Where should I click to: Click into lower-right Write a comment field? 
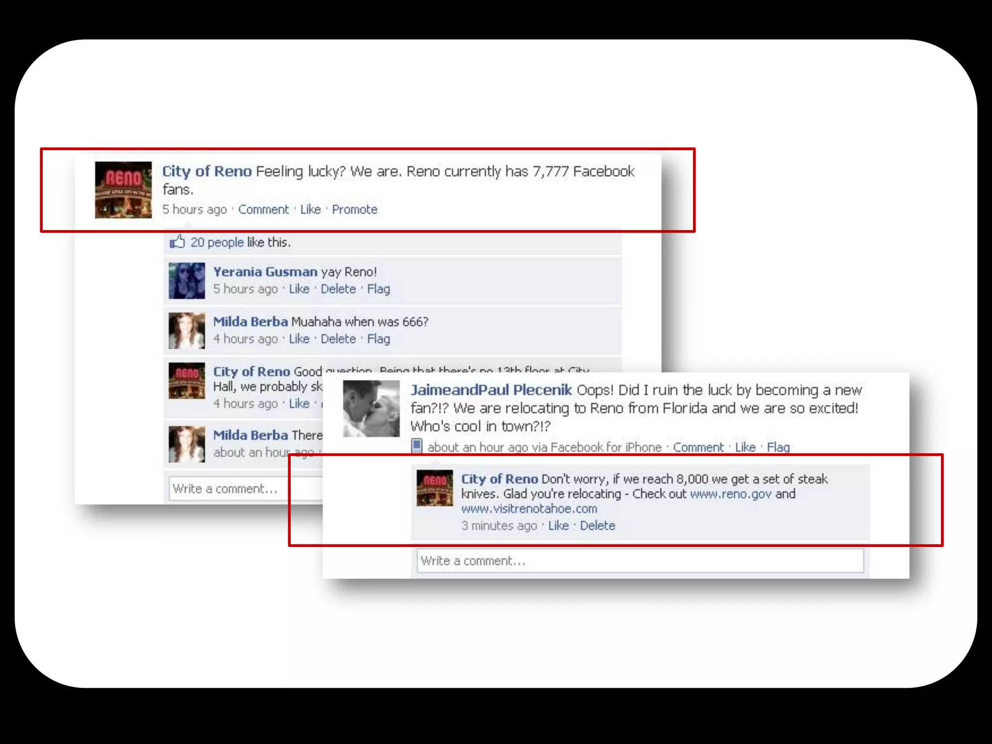click(640, 560)
